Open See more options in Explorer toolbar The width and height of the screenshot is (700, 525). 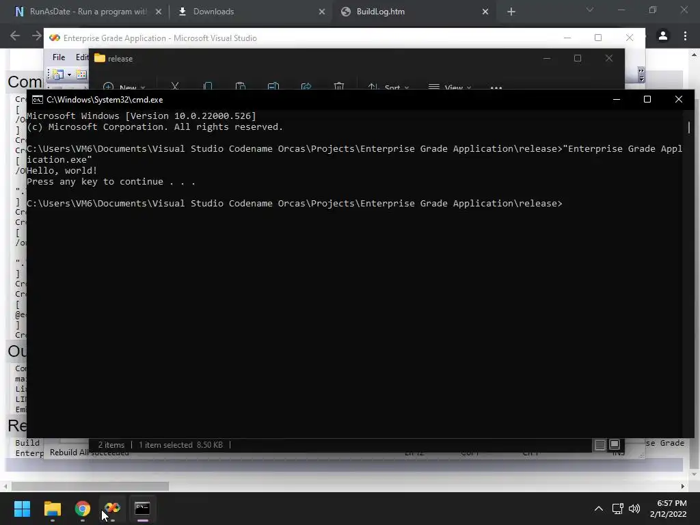coord(496,87)
